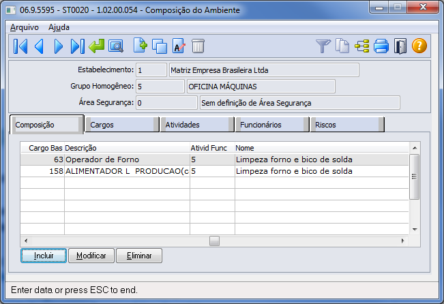Open the Ajuda menu

[59, 27]
